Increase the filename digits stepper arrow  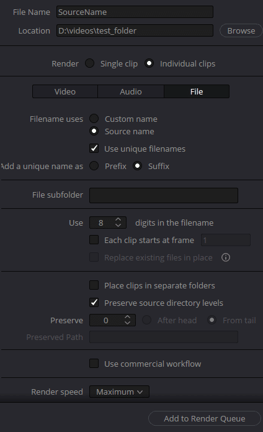(x=118, y=219)
